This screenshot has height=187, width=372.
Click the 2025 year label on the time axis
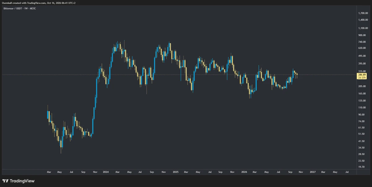coord(175,172)
